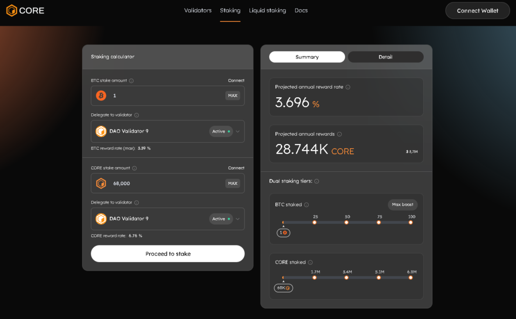Click the 50 mark on BTC staked slider

(347, 222)
